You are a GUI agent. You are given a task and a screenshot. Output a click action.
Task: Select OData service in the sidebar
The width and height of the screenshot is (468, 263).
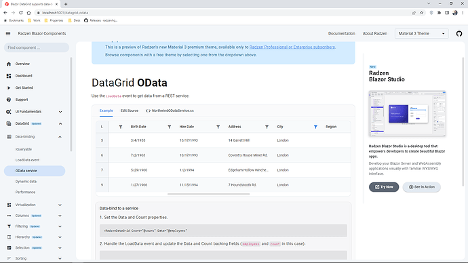35,171
